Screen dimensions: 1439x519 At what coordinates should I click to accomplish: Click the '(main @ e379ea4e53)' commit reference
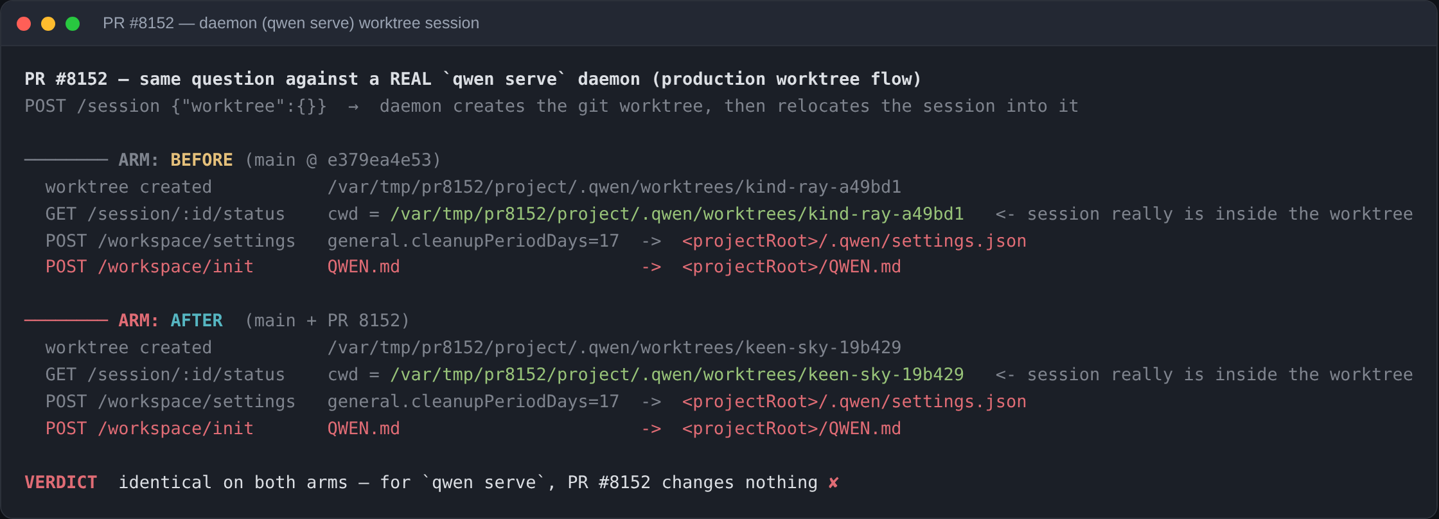[x=343, y=160]
